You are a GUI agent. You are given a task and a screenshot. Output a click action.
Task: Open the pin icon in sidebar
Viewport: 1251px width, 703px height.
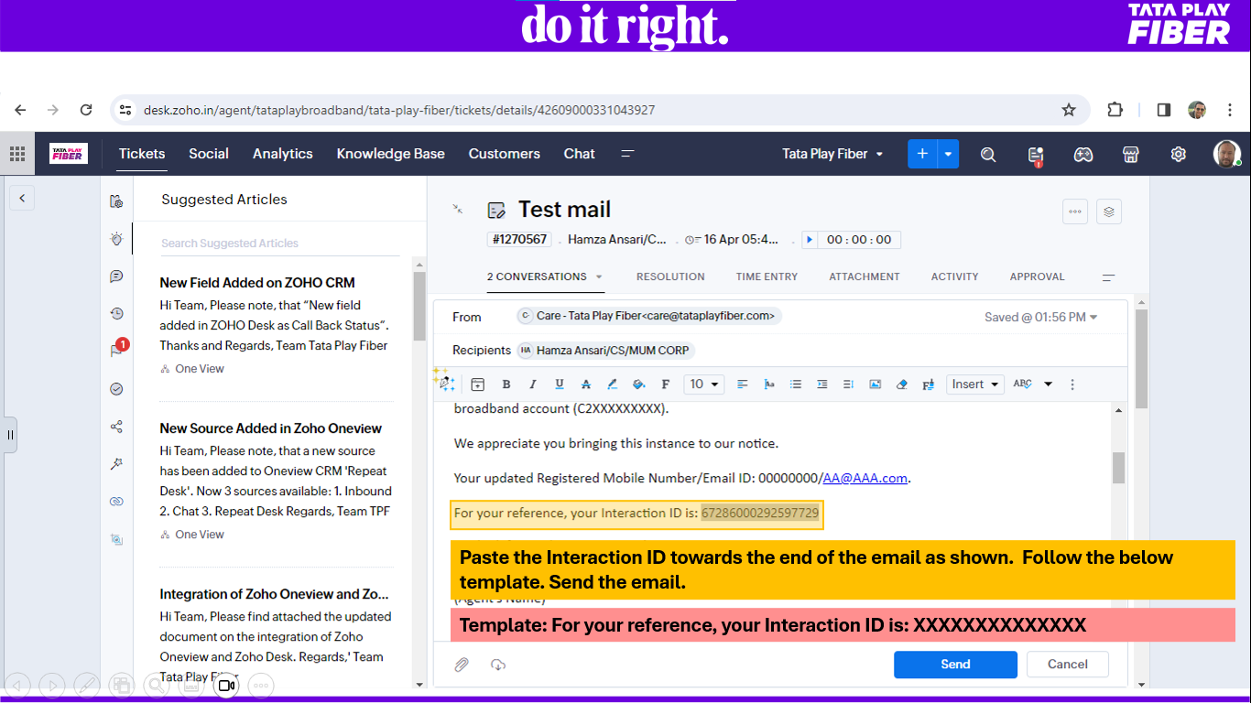click(116, 464)
